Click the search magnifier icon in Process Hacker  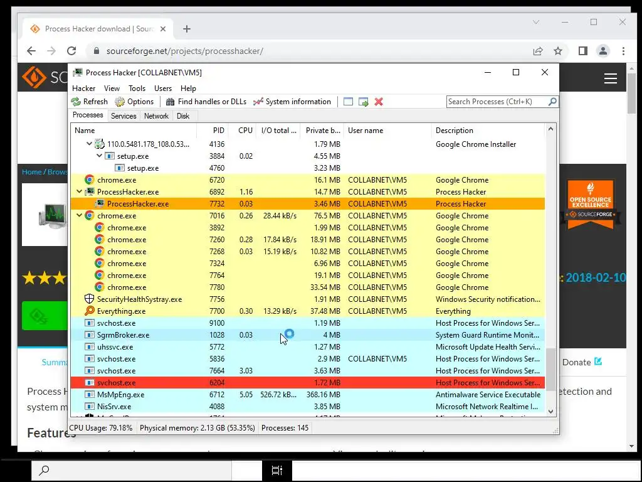click(x=552, y=101)
